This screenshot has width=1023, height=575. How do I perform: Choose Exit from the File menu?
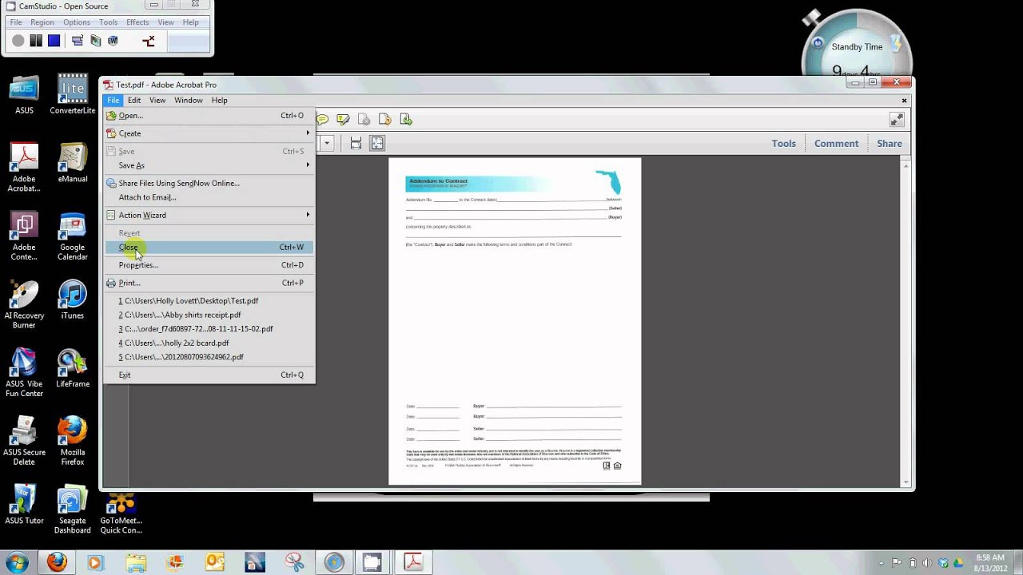[209, 375]
